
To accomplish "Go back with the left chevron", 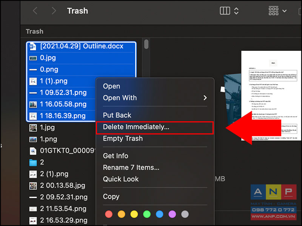I will 35,11.
